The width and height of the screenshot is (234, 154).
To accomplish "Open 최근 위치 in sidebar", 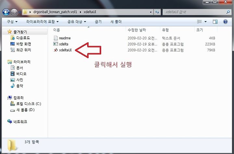I will [24, 50].
